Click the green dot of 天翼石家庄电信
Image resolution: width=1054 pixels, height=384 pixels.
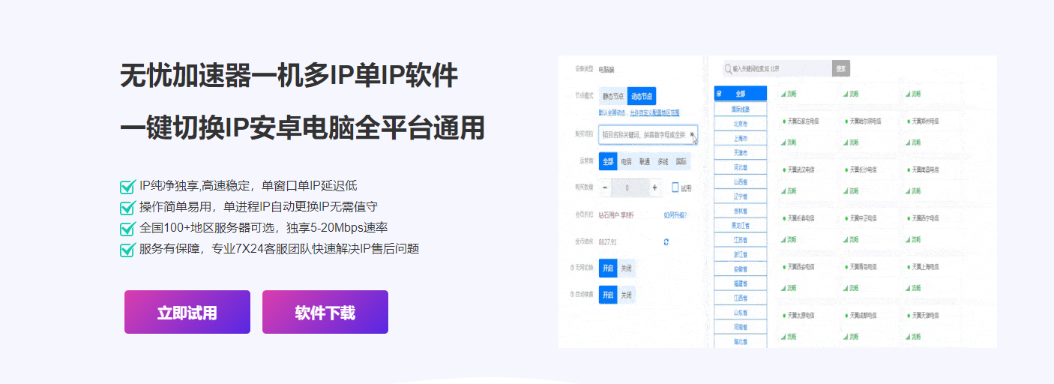click(x=784, y=120)
